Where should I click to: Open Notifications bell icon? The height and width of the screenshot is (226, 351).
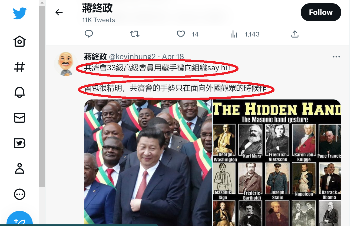pyautogui.click(x=19, y=92)
